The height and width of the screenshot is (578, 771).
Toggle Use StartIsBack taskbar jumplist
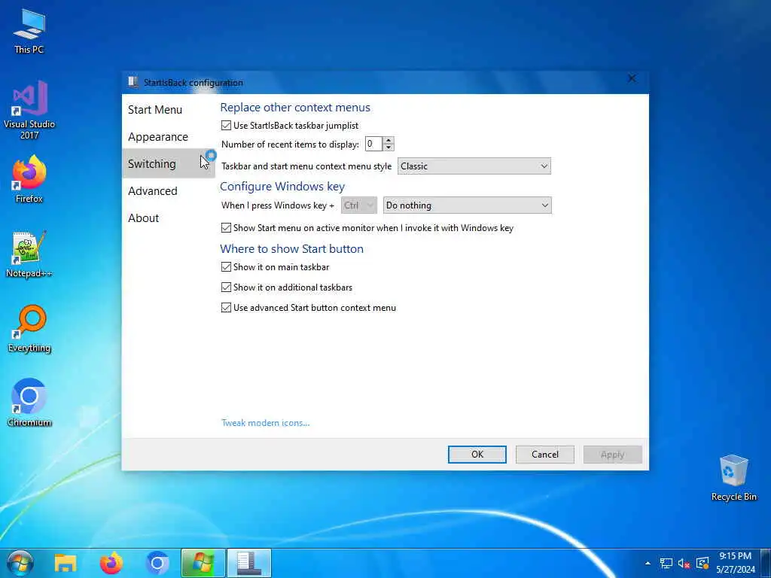click(226, 126)
